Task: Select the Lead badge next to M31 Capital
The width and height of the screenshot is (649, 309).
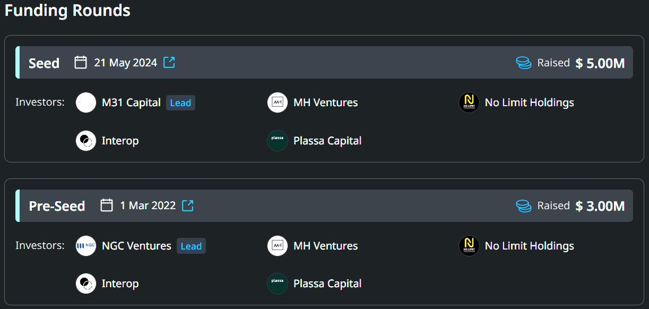Action: (181, 103)
